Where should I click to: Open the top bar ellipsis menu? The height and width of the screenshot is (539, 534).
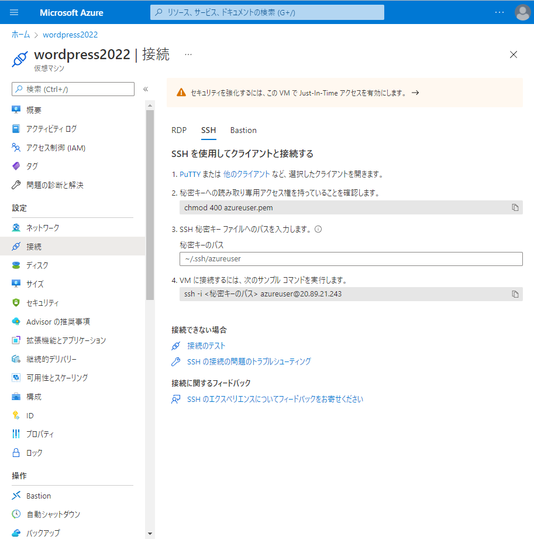coord(499,12)
